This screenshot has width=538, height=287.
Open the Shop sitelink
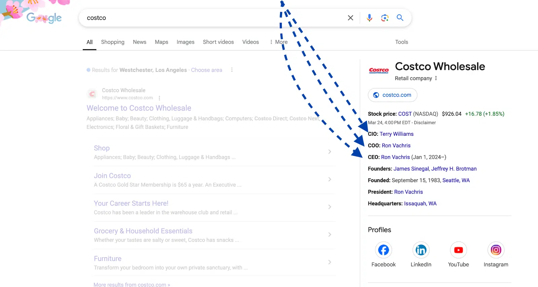coord(102,148)
